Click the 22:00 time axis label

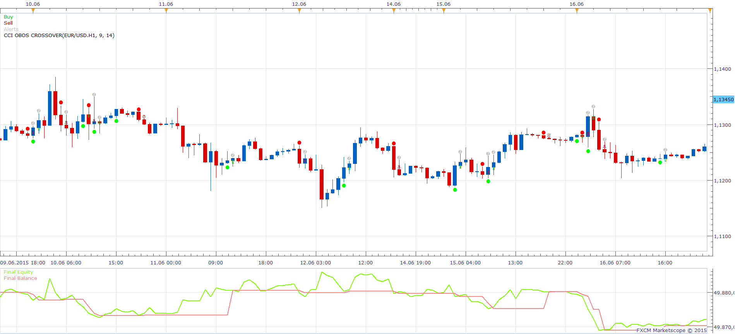565,263
